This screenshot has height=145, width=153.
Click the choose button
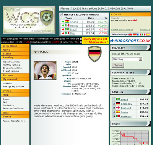(x=118, y=65)
